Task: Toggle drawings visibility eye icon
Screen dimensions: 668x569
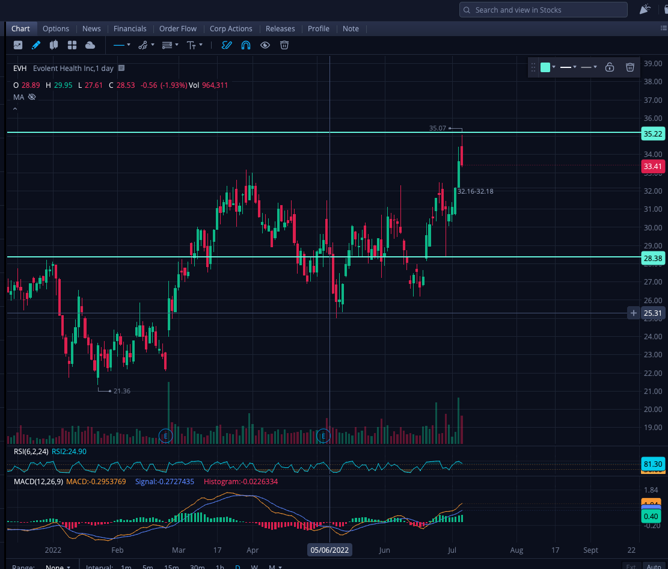Action: point(265,45)
